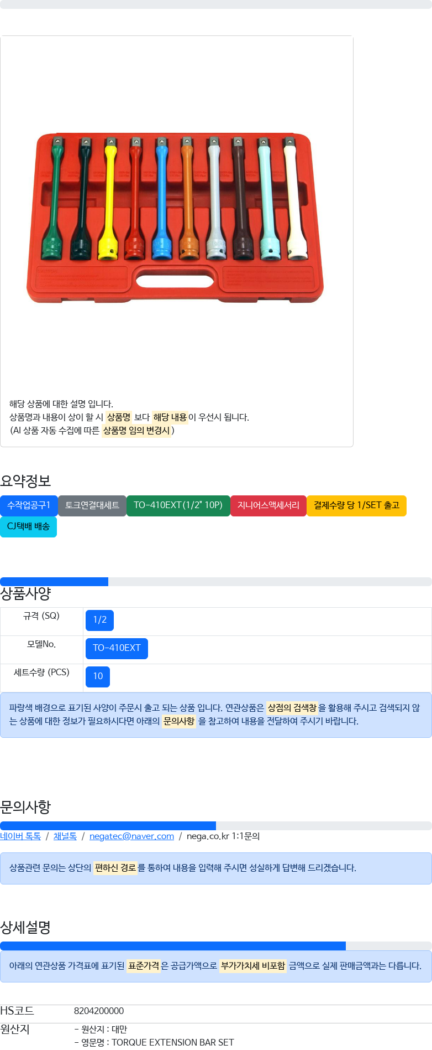Click the 결제수량 당 1/SET 출고 yellow tag

pos(356,505)
